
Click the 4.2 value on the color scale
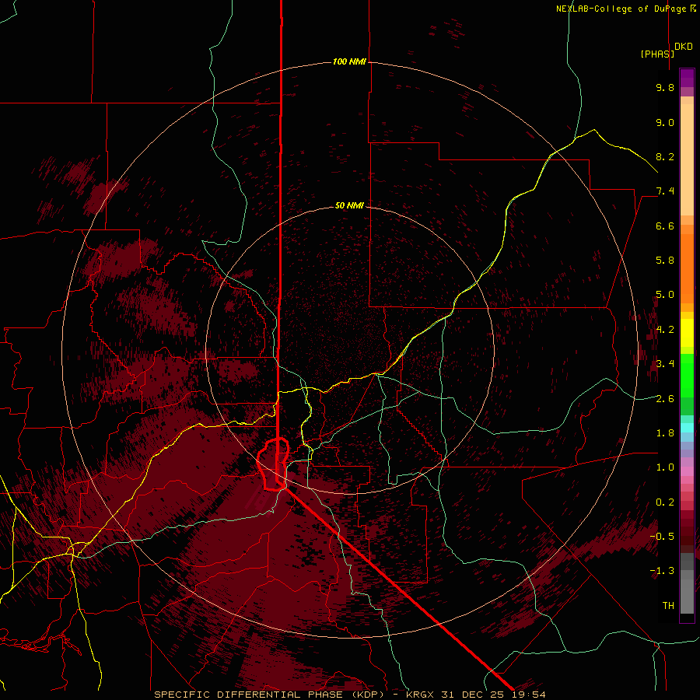click(x=665, y=330)
